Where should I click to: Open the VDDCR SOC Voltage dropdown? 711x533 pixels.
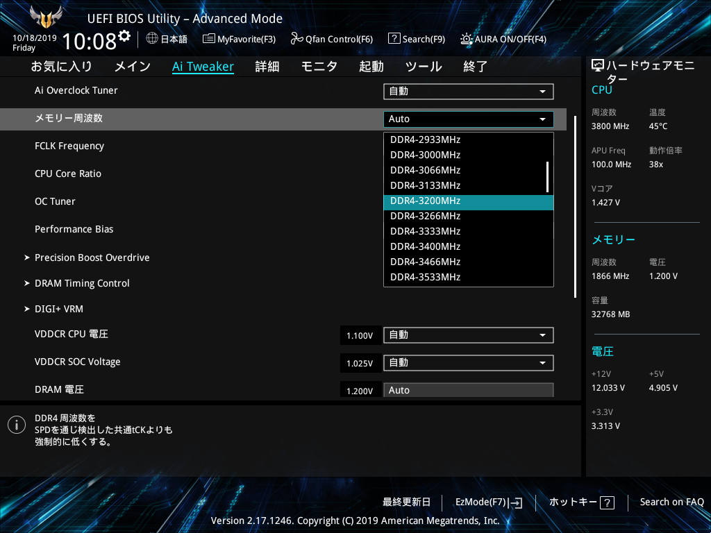pyautogui.click(x=469, y=363)
